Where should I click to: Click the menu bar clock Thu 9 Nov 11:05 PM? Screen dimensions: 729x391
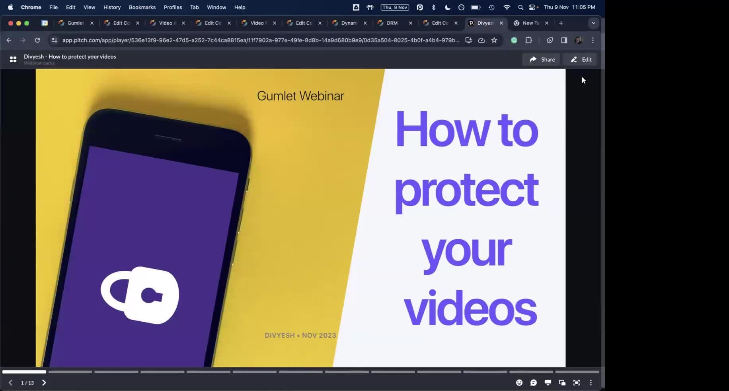click(569, 7)
